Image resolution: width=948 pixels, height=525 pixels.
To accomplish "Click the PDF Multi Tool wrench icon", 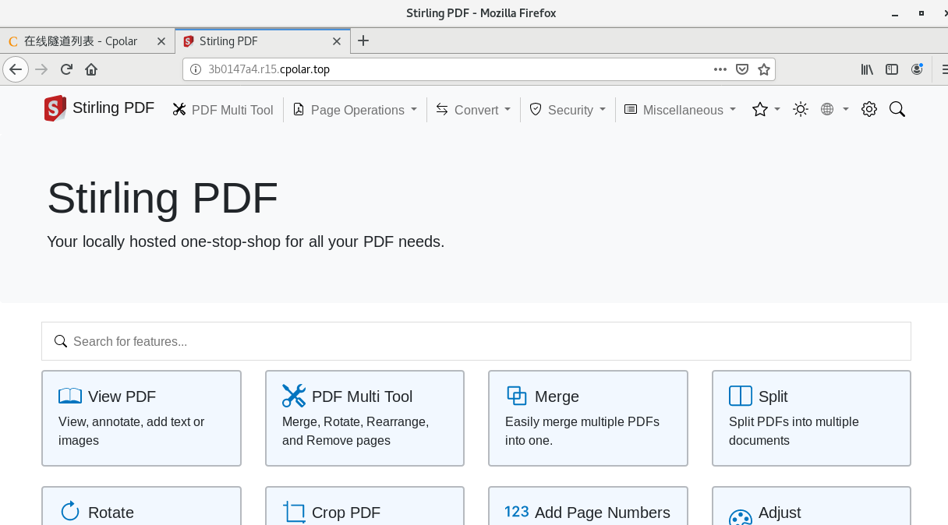I will tap(294, 396).
